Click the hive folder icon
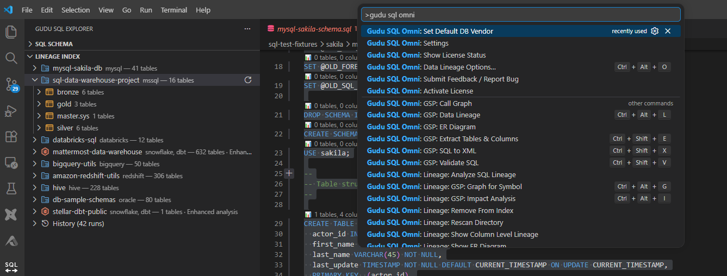727x276 pixels. pos(45,187)
